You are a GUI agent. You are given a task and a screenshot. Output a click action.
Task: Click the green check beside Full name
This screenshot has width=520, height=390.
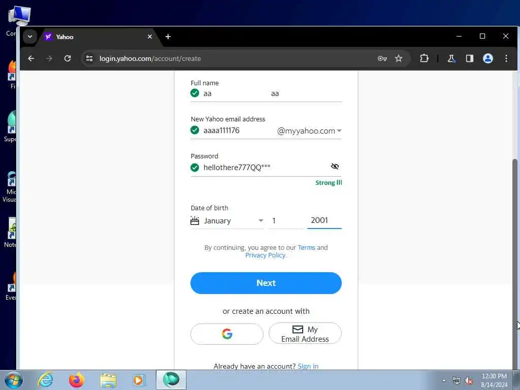pyautogui.click(x=194, y=93)
